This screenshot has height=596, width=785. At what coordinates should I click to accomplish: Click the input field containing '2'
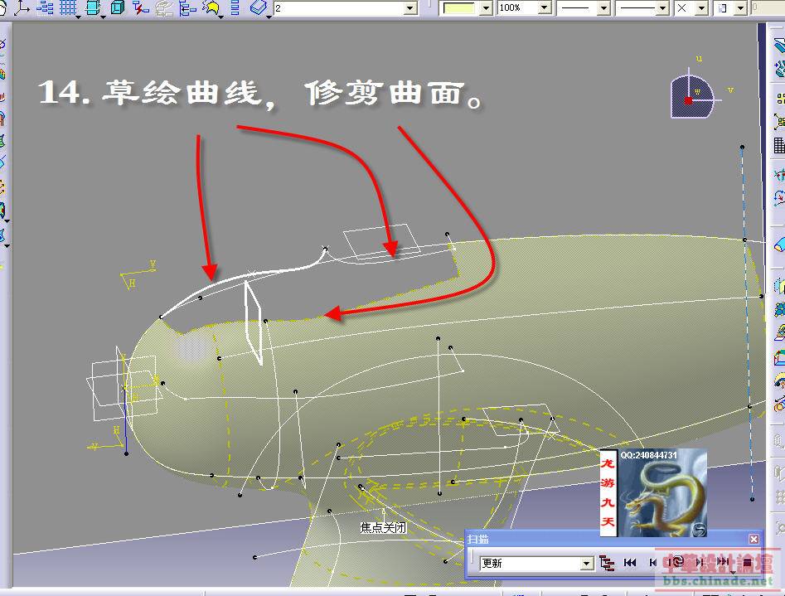[x=340, y=8]
